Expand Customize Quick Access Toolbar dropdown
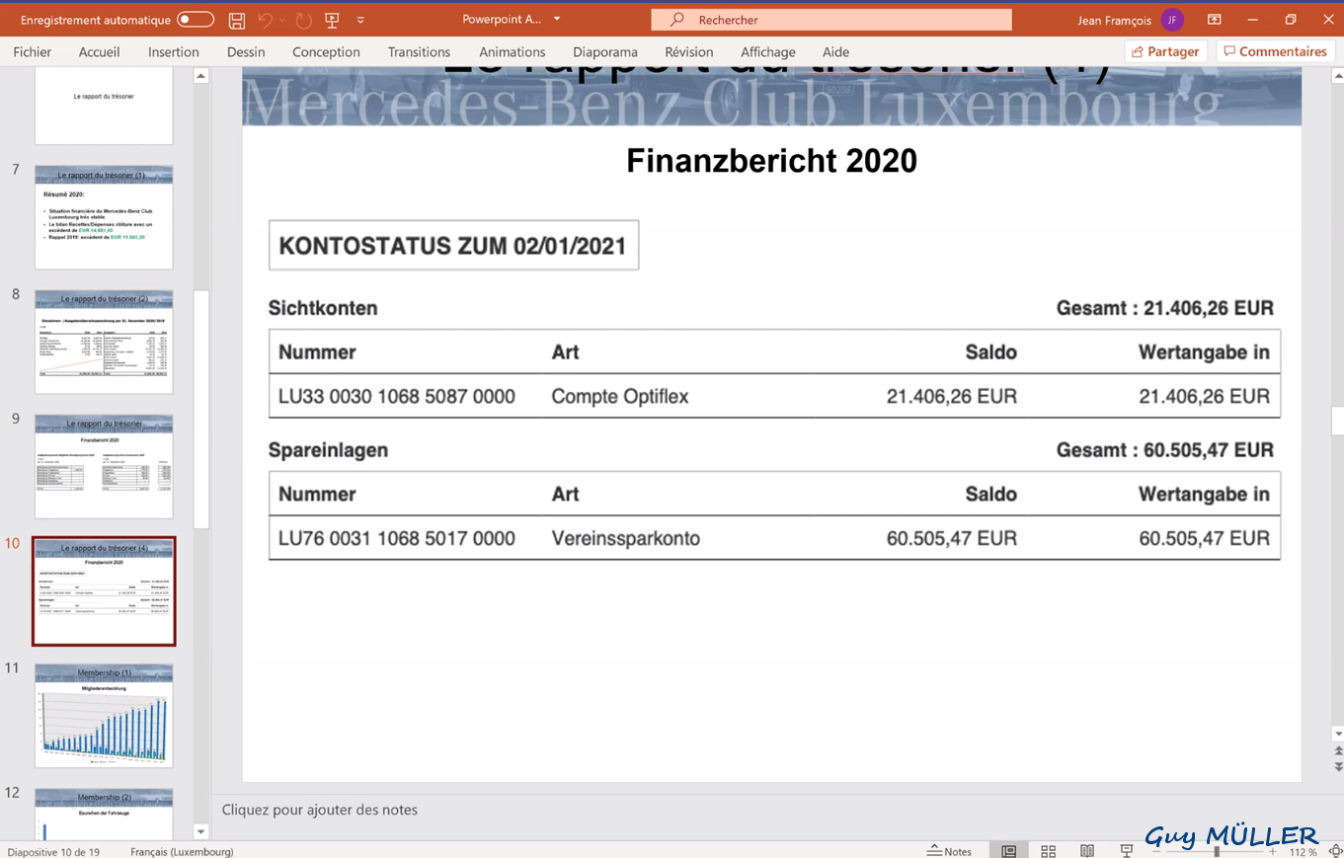Image resolution: width=1344 pixels, height=858 pixels. 360,20
